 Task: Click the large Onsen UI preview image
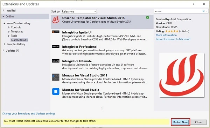point(182,75)
